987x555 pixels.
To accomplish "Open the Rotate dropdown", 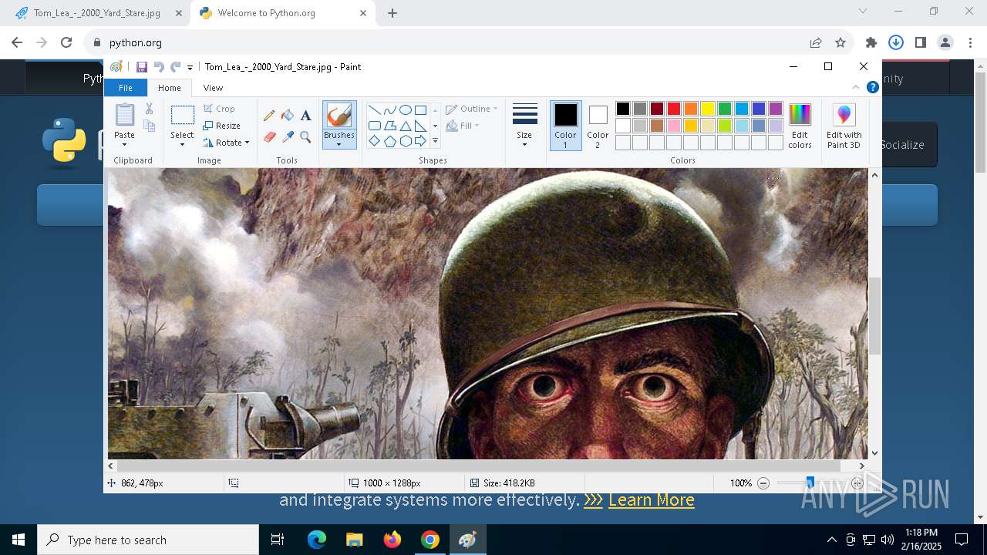I will [x=227, y=143].
